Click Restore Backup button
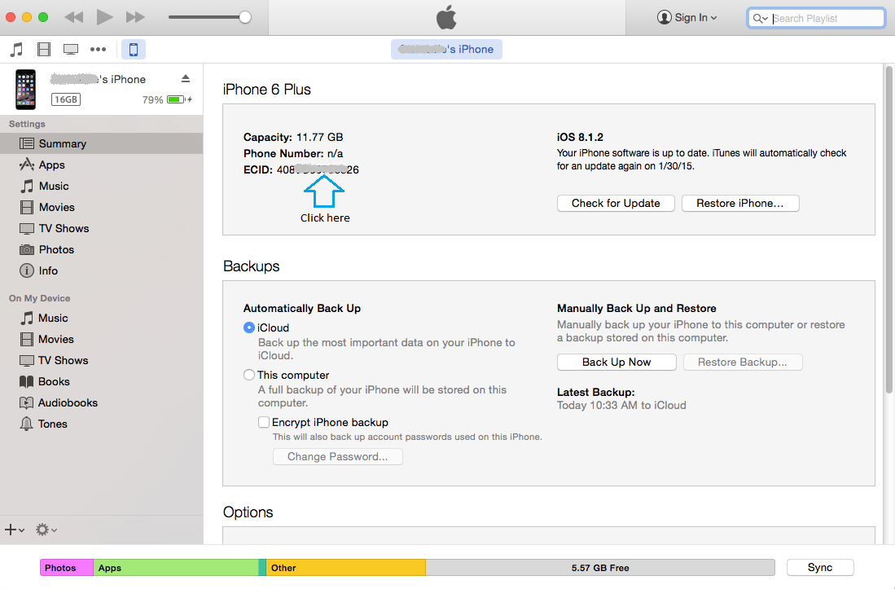 pyautogui.click(x=743, y=362)
